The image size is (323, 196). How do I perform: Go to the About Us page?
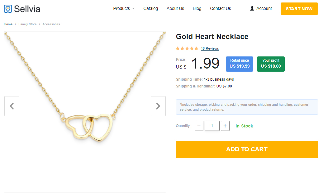(x=175, y=9)
